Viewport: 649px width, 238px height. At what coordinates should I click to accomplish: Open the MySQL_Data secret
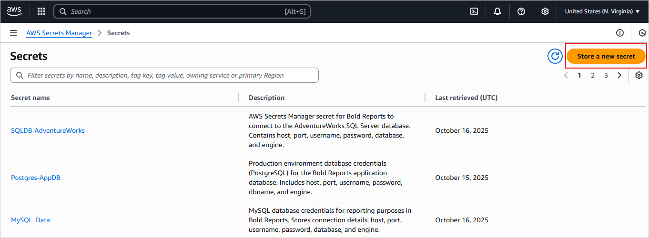point(30,220)
